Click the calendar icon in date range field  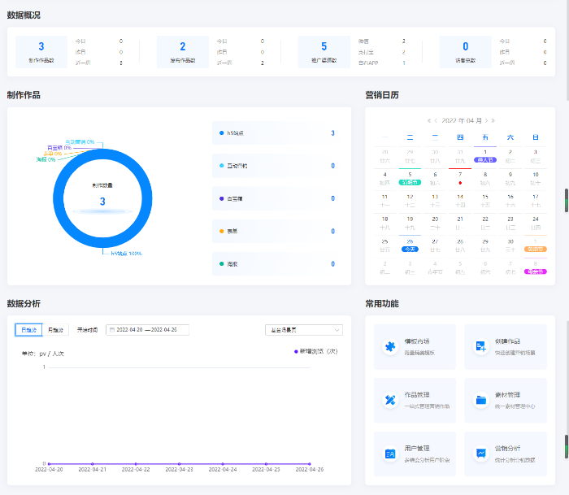click(112, 330)
